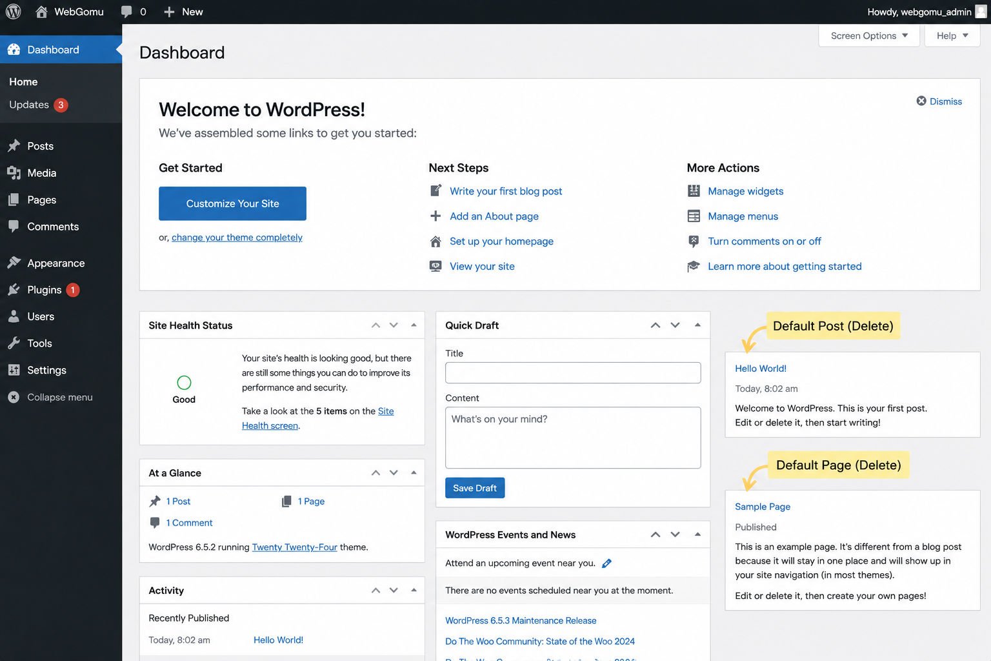Focus the What's on your mind content box
This screenshot has width=991, height=661.
pos(573,438)
